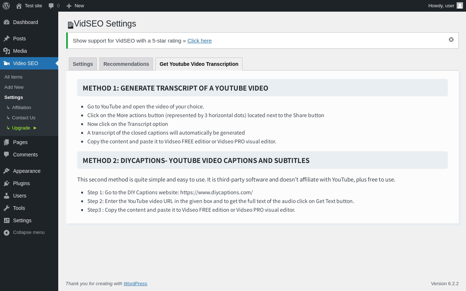
Task: Open the Test site home icon
Action: point(19,6)
